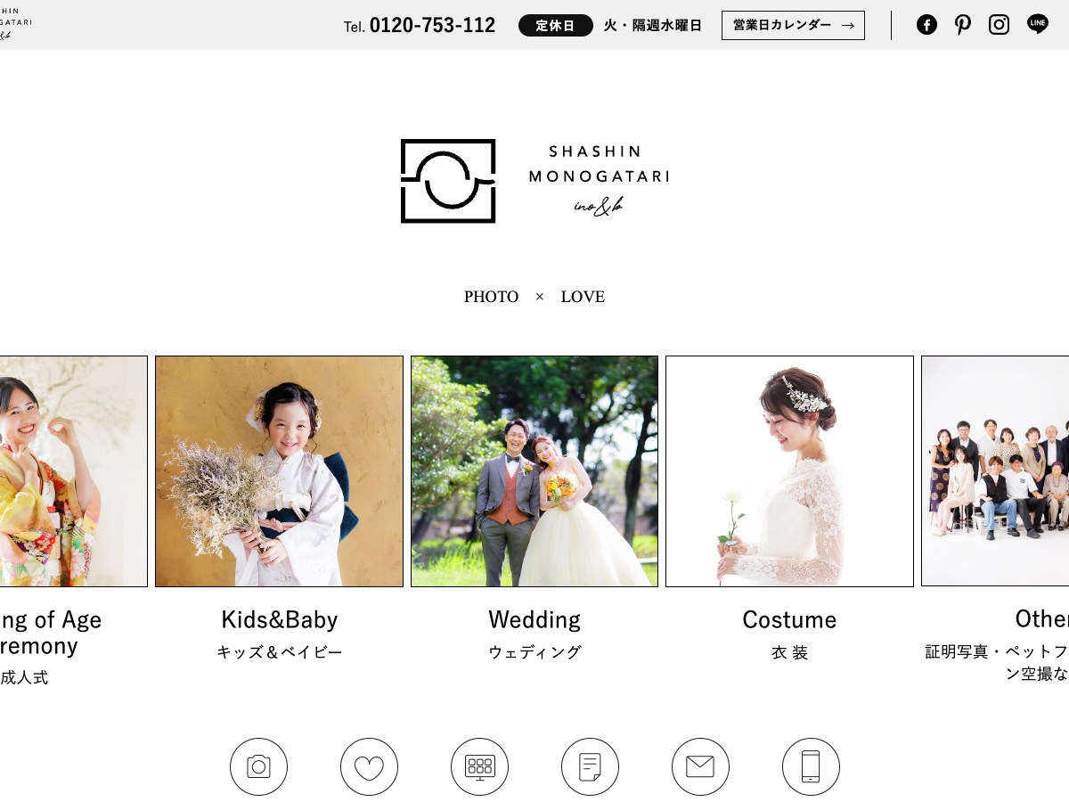
Task: Open the Pinterest icon link
Action: coord(963,25)
